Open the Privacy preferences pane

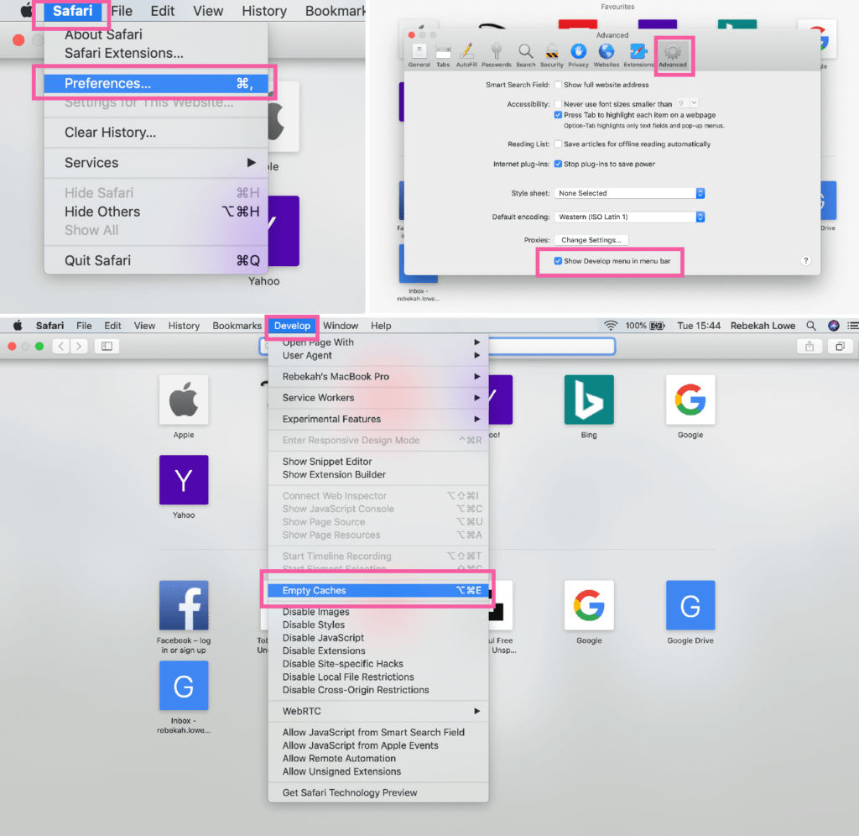click(578, 54)
